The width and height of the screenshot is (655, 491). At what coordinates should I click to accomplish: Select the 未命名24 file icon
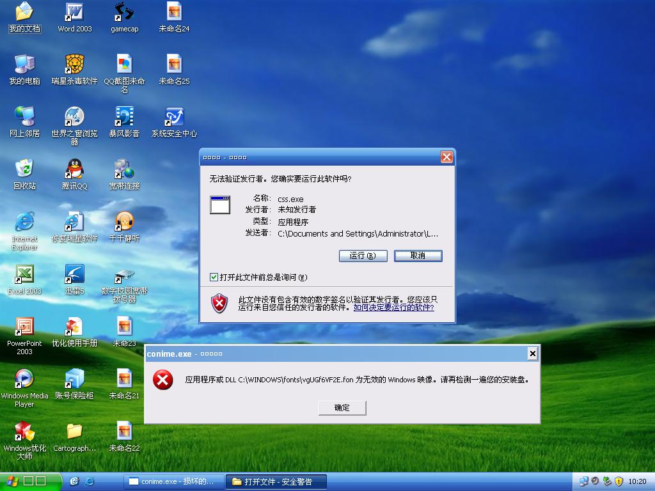(x=174, y=17)
